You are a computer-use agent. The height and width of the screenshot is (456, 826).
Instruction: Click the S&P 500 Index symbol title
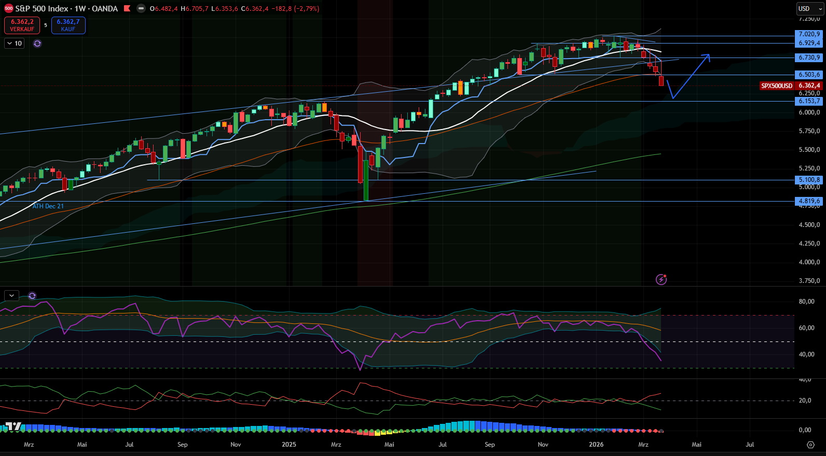[x=66, y=9]
